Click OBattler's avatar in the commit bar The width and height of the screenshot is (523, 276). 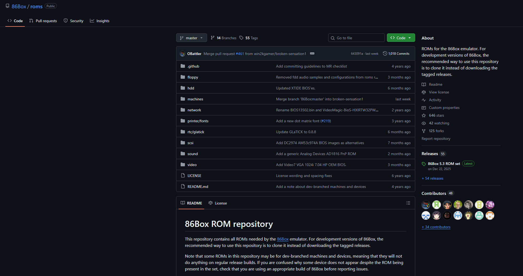183,54
